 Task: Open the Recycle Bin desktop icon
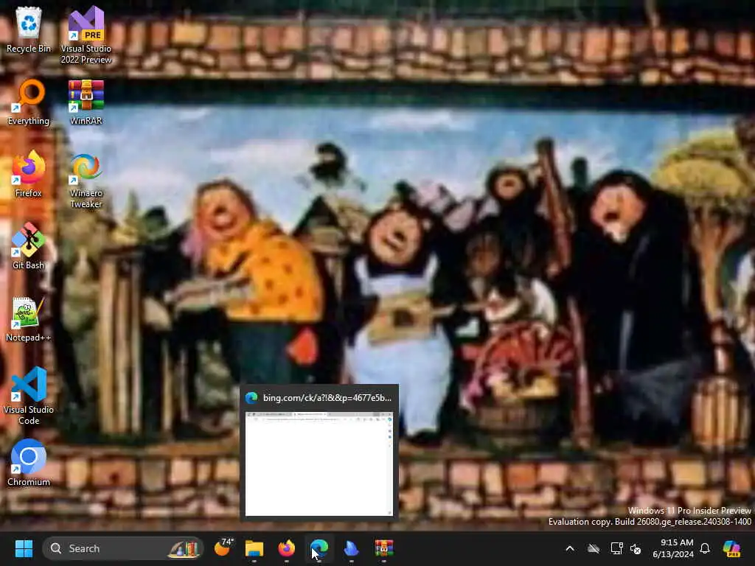click(29, 29)
